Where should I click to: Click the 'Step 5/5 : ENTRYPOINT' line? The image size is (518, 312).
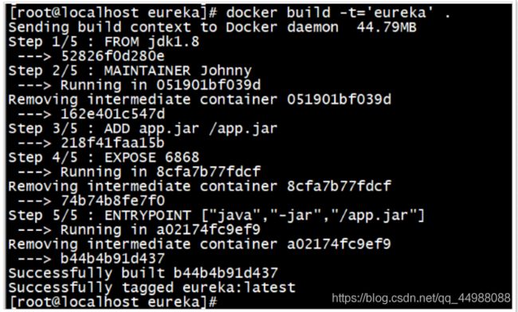coord(217,216)
